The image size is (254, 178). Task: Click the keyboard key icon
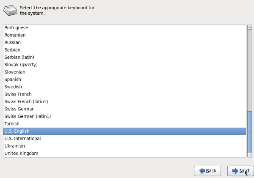click(10, 10)
